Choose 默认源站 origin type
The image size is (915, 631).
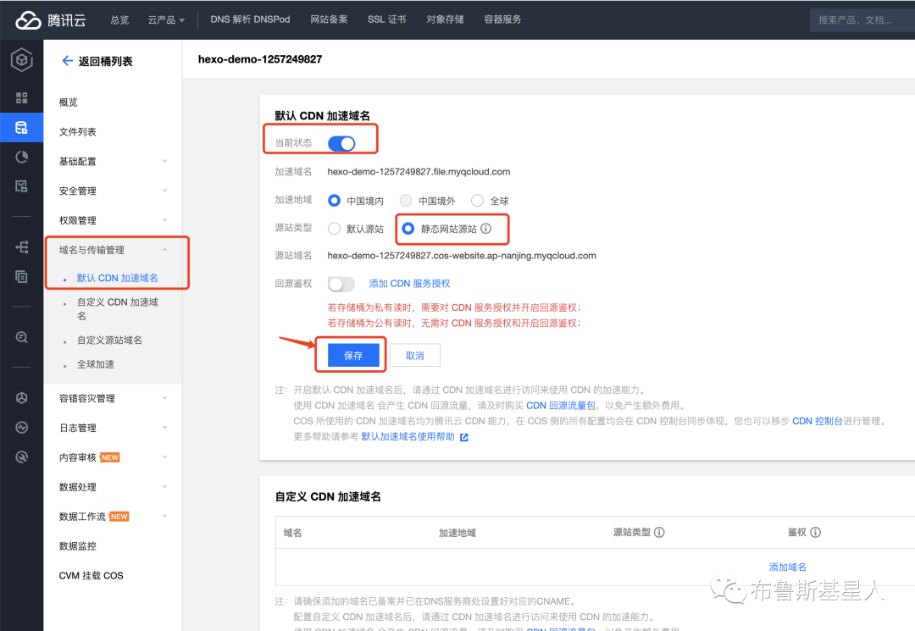point(335,229)
